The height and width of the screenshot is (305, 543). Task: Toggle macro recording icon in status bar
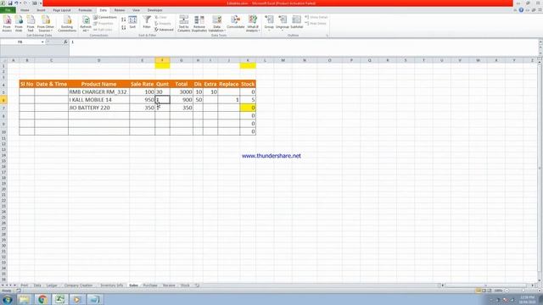click(19, 291)
